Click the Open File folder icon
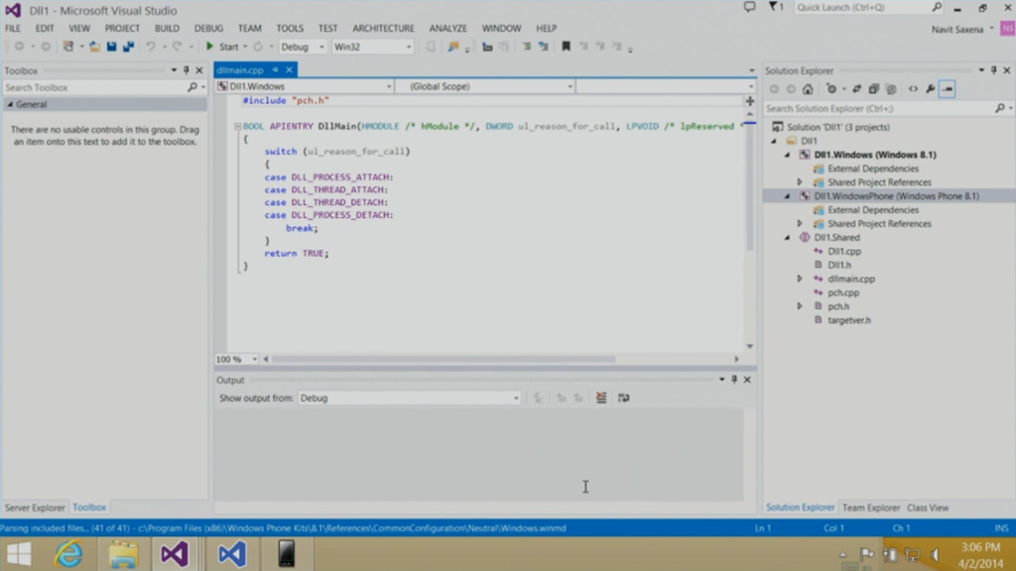 pyautogui.click(x=94, y=47)
